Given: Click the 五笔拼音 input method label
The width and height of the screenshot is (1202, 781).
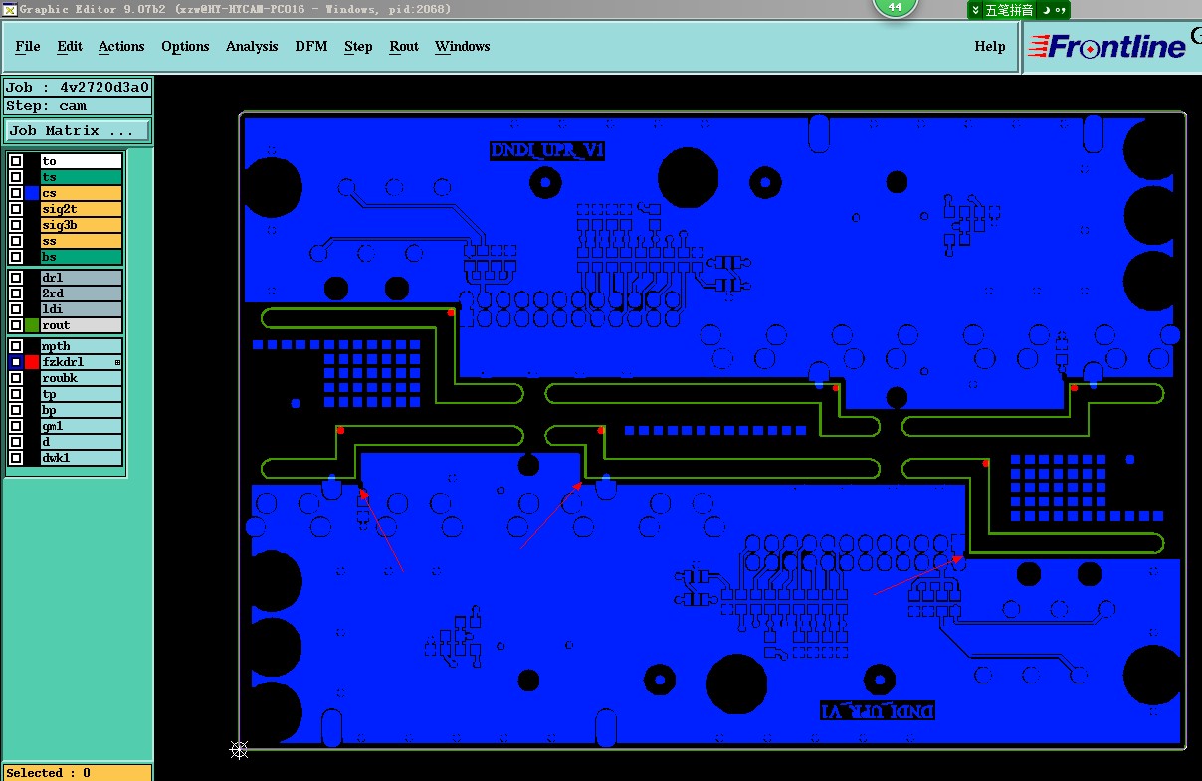Looking at the screenshot, I should click(1009, 10).
